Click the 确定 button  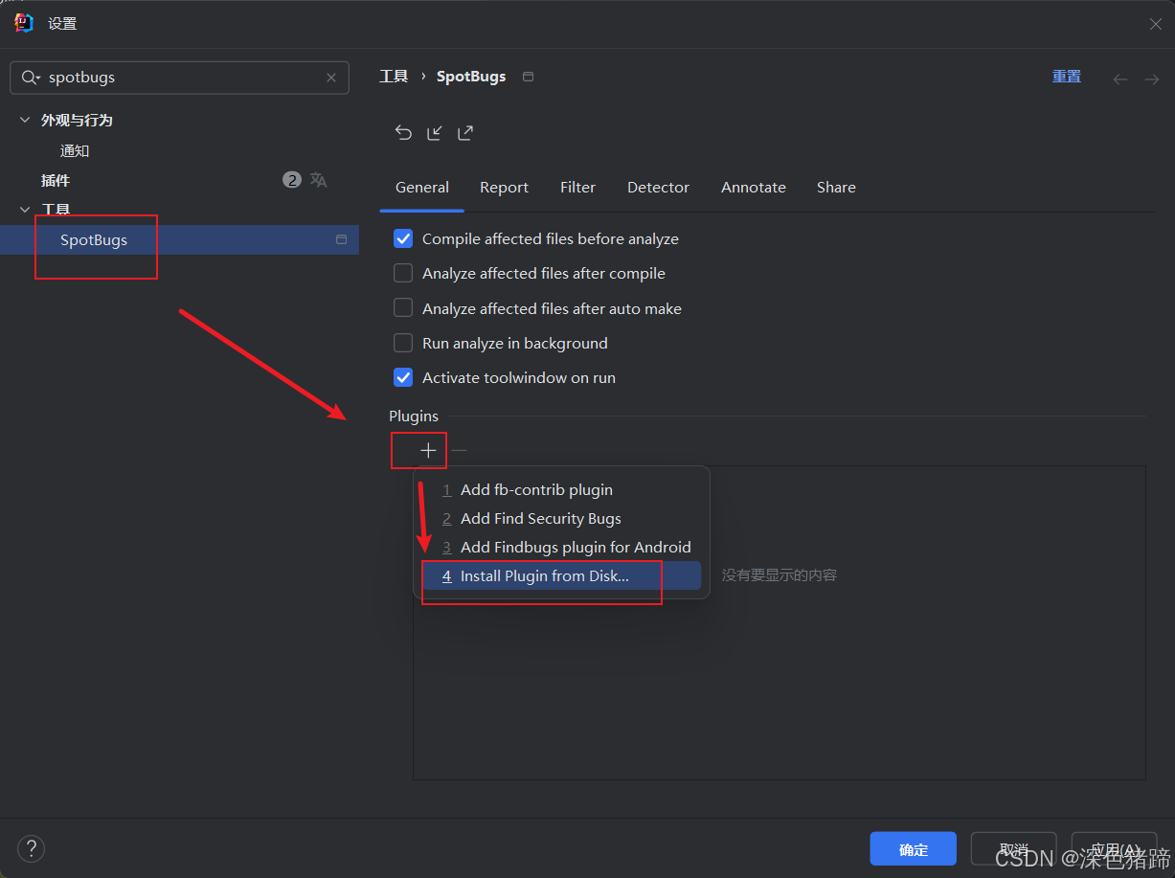coord(914,849)
